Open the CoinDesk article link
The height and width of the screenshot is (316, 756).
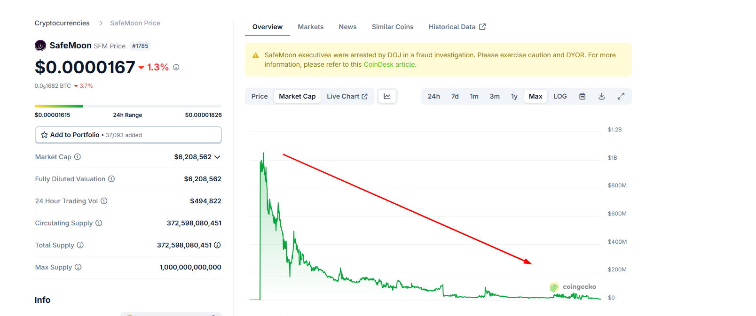[x=389, y=64]
